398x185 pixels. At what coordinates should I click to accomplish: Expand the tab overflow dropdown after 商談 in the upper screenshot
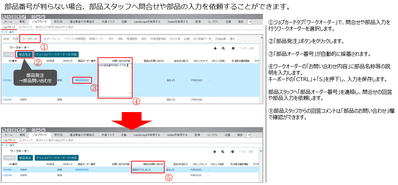(x=249, y=22)
